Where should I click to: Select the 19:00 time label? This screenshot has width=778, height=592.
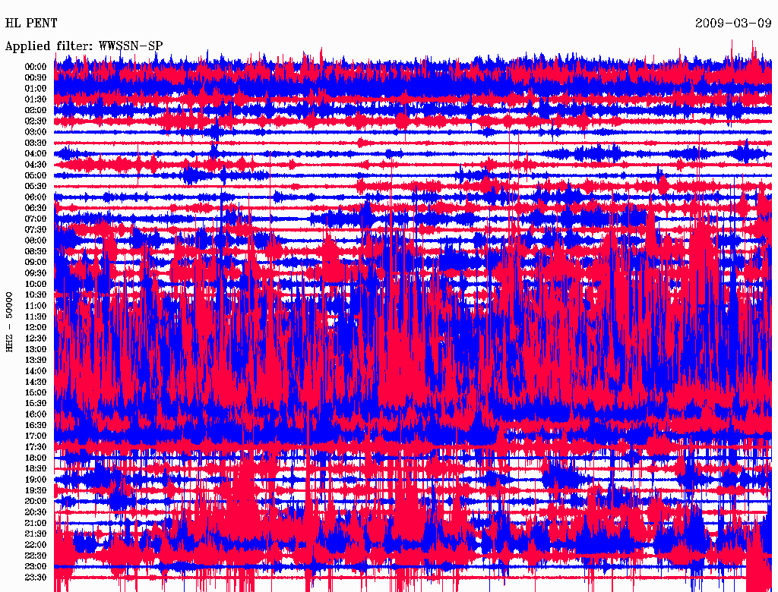pyautogui.click(x=36, y=480)
